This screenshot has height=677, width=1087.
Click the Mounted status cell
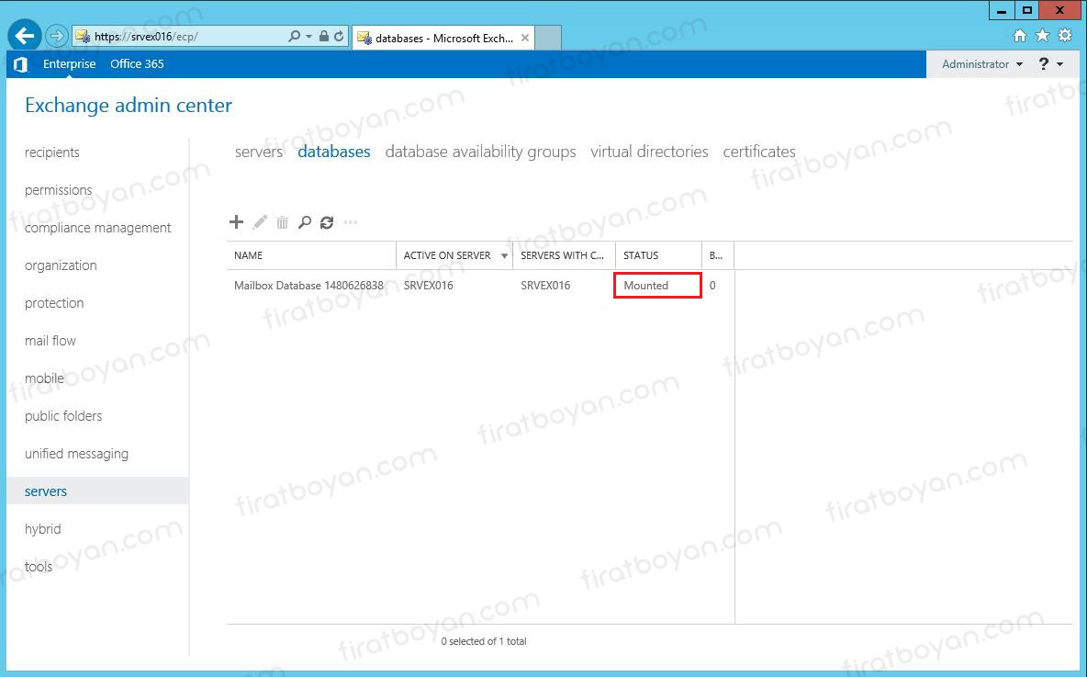pos(658,286)
